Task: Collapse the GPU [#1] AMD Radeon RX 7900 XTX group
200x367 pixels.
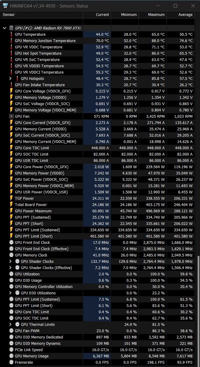Action: tap(4, 28)
